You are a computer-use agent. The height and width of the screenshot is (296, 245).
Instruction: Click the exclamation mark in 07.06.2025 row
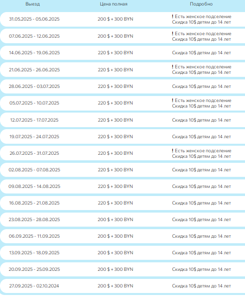(x=172, y=33)
